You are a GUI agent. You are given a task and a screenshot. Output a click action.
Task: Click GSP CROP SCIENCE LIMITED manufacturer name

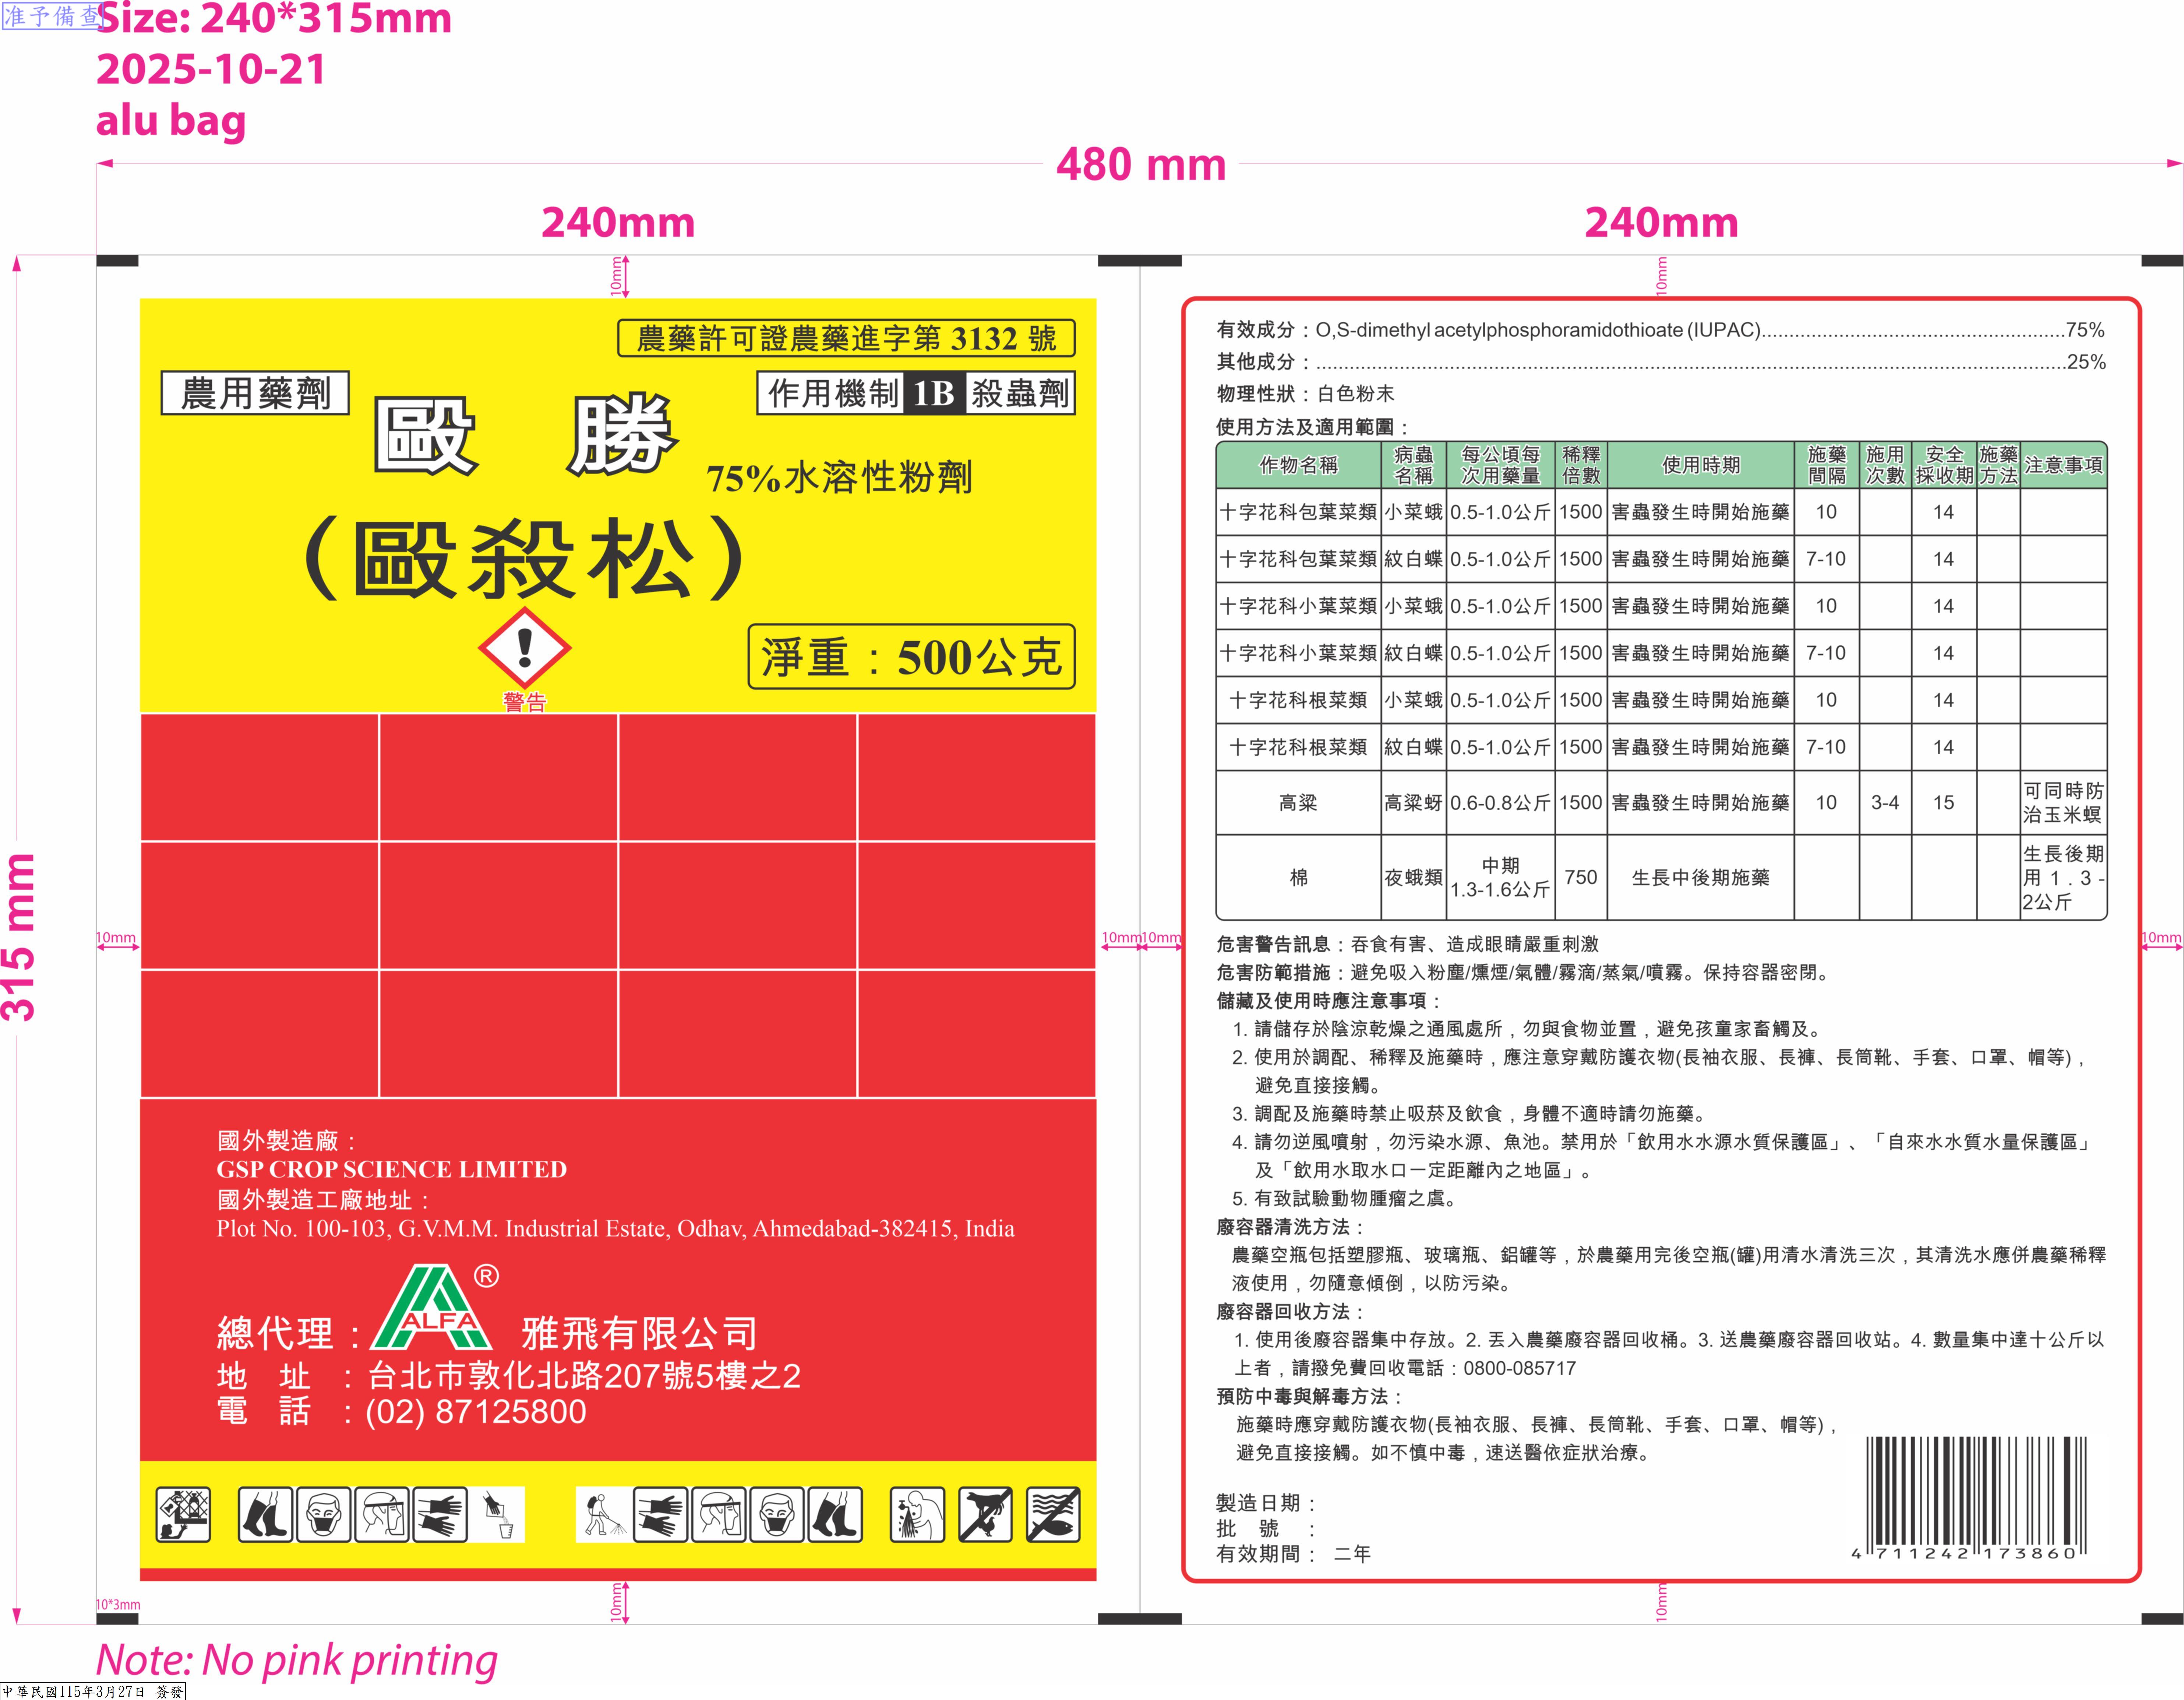point(392,1169)
